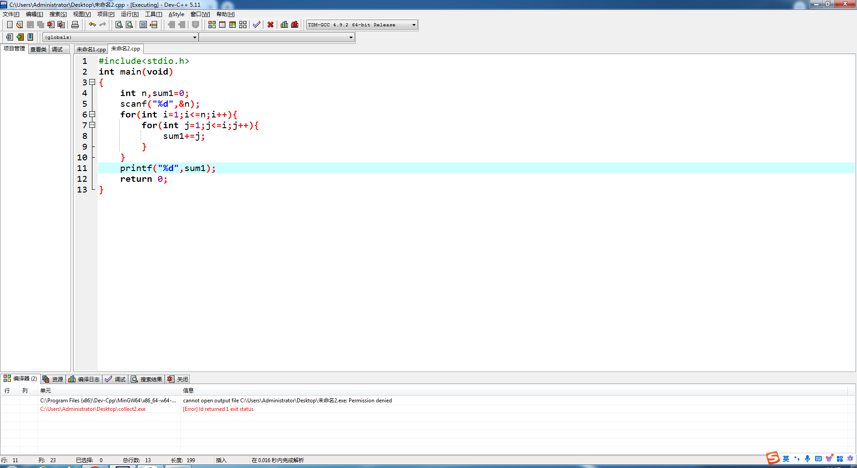
Task: Click the Print toolbar icon
Action: [75, 25]
